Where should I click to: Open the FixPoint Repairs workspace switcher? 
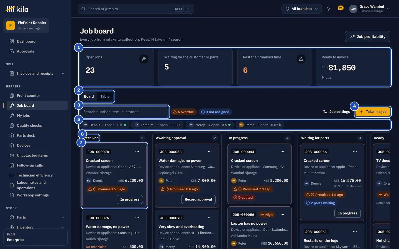coord(26,25)
